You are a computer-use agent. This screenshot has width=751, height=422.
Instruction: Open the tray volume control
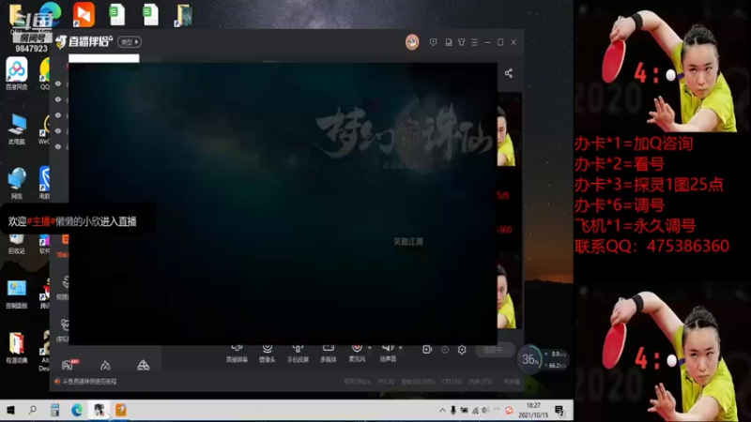pyautogui.click(x=485, y=410)
